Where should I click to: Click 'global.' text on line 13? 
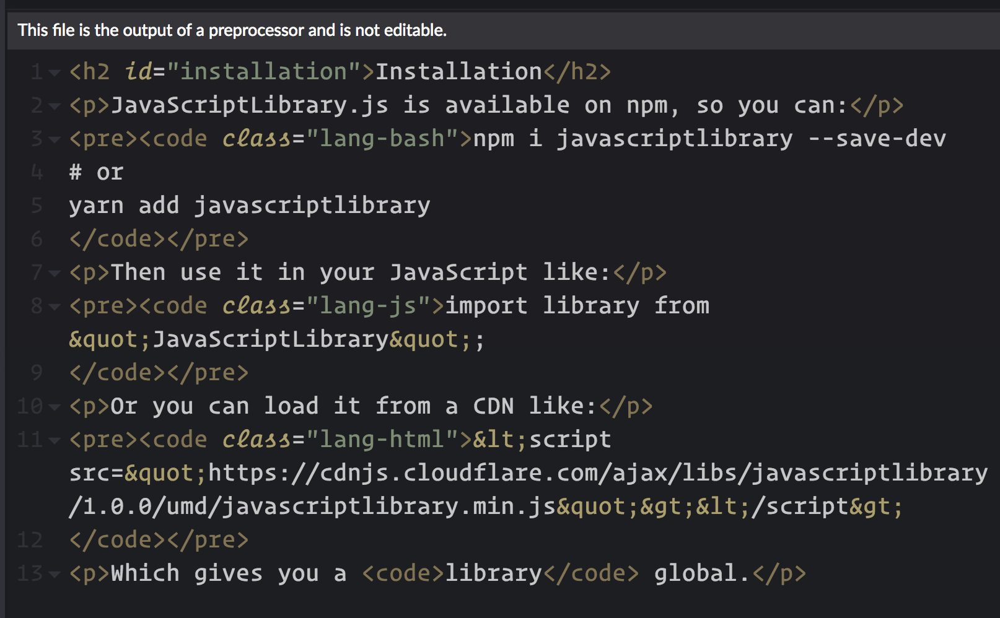coord(703,573)
